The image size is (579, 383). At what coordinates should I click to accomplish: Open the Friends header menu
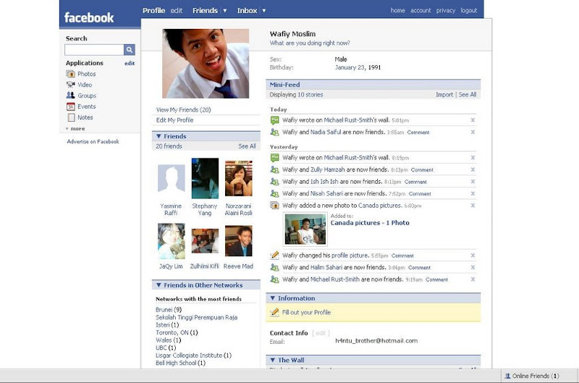[x=205, y=11]
